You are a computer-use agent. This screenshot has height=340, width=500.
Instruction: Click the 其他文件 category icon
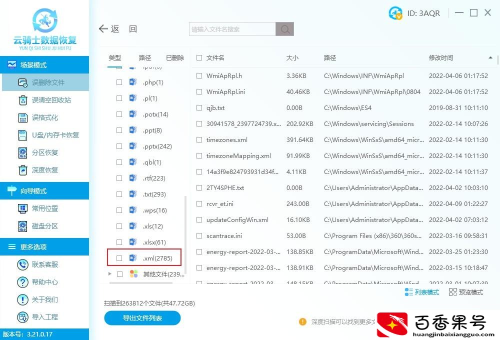point(133,274)
